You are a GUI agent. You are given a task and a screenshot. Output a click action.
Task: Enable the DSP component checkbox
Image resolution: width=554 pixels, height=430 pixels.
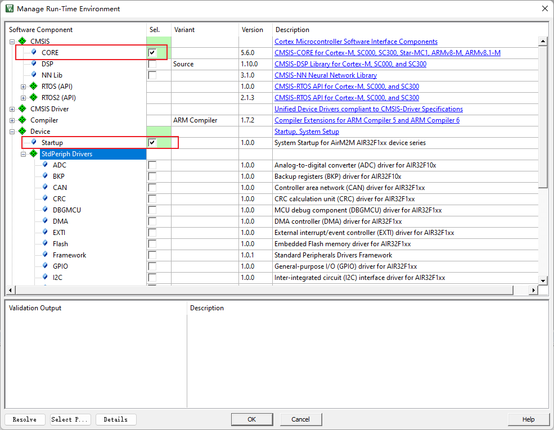[152, 64]
